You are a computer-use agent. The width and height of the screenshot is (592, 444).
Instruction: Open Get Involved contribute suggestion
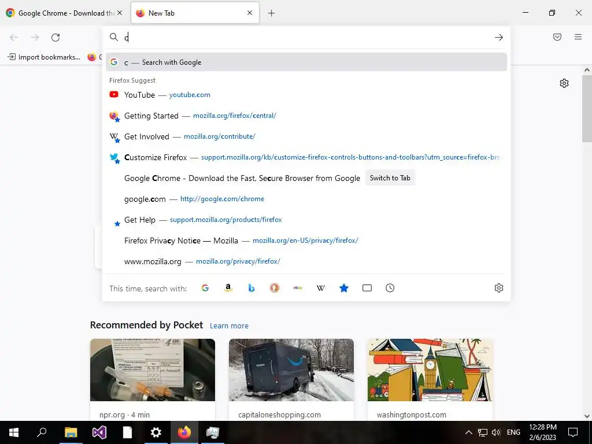click(x=306, y=136)
